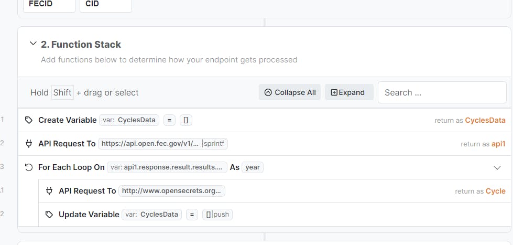513x245 pixels.
Task: Click the Collapse All circle arrow icon
Action: point(268,92)
